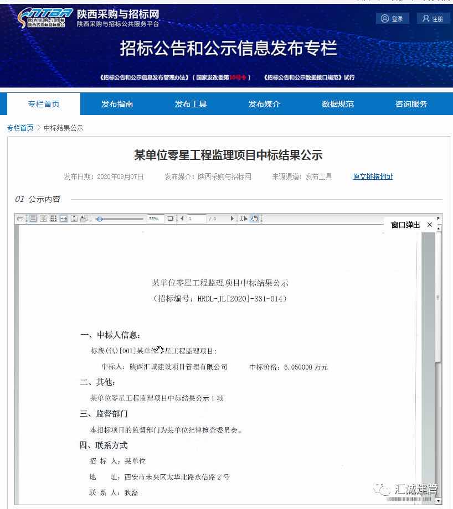Click the 01 公示内容 section heading

[x=38, y=199]
